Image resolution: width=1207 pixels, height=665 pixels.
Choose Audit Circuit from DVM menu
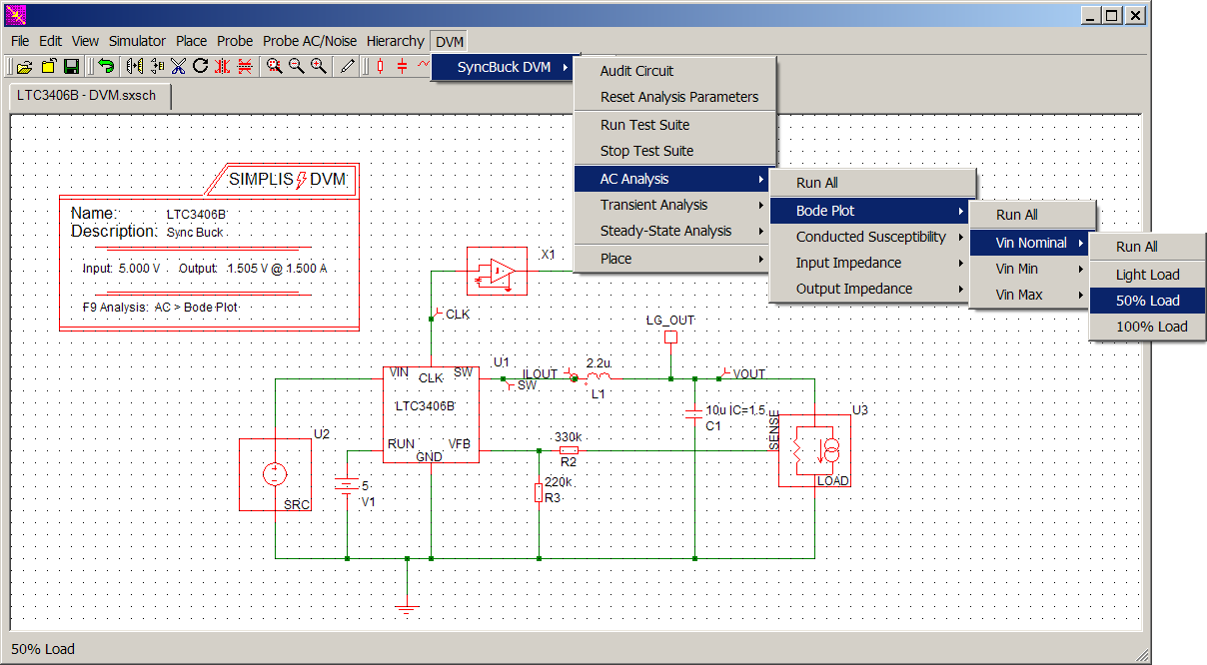click(x=636, y=71)
